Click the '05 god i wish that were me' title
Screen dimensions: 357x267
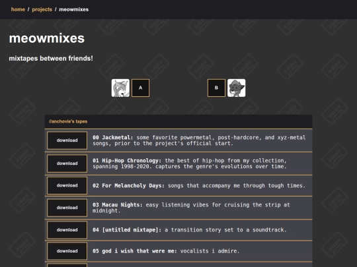tap(135, 251)
